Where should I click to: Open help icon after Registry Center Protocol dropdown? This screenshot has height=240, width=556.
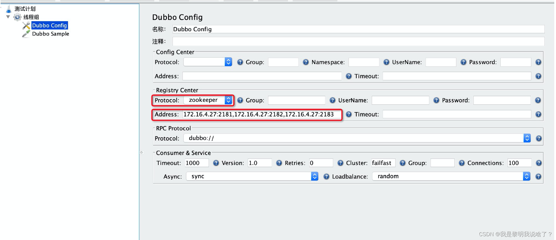pos(240,100)
